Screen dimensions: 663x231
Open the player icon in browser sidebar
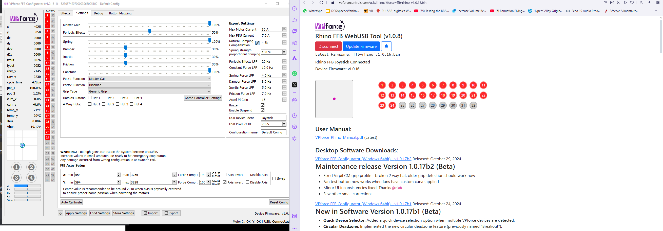pos(295,100)
